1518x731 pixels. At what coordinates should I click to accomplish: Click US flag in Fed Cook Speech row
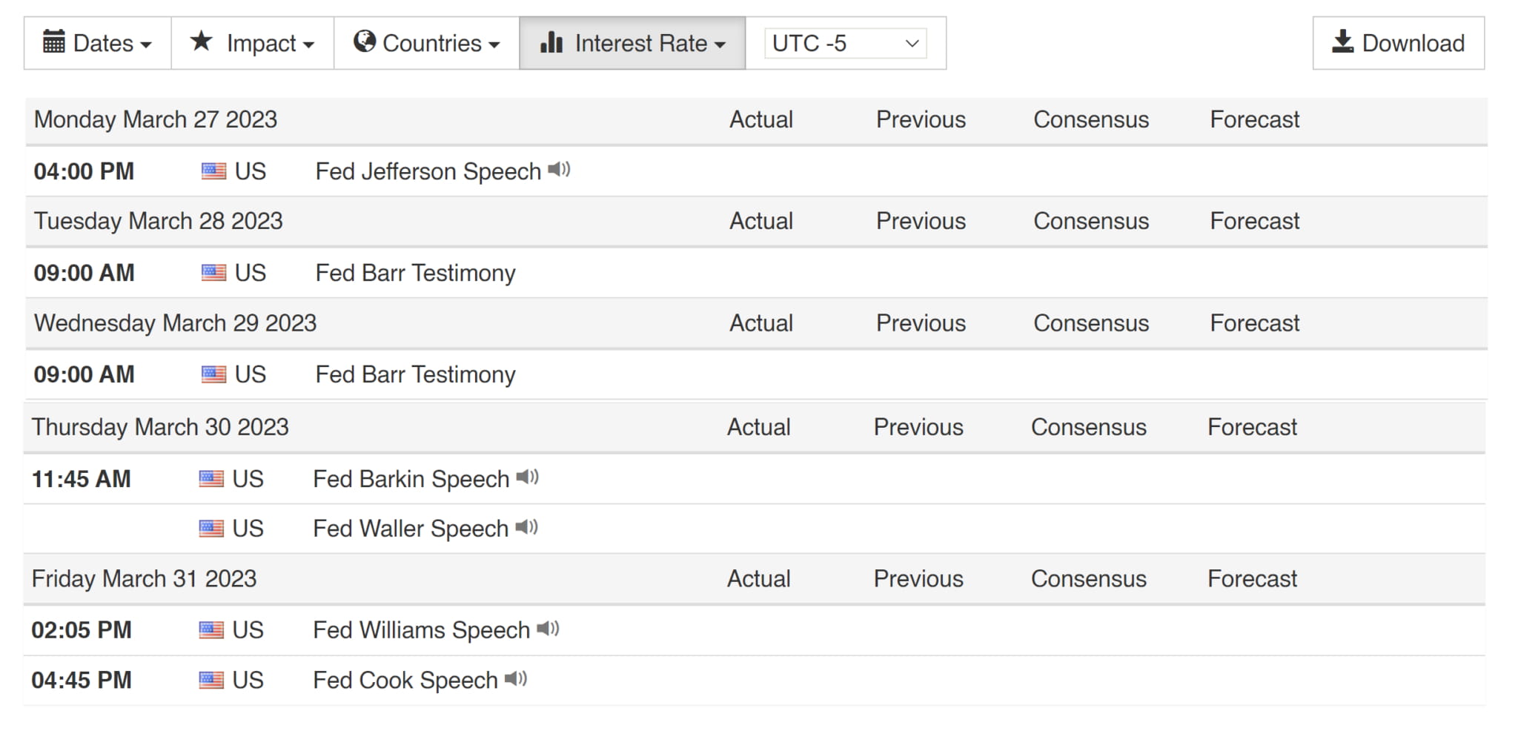[211, 680]
